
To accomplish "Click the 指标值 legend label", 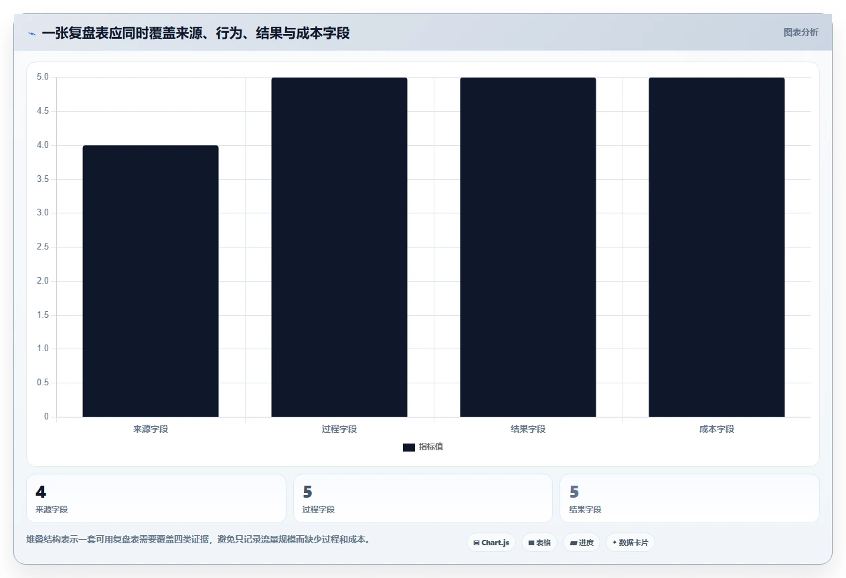I will (x=431, y=447).
